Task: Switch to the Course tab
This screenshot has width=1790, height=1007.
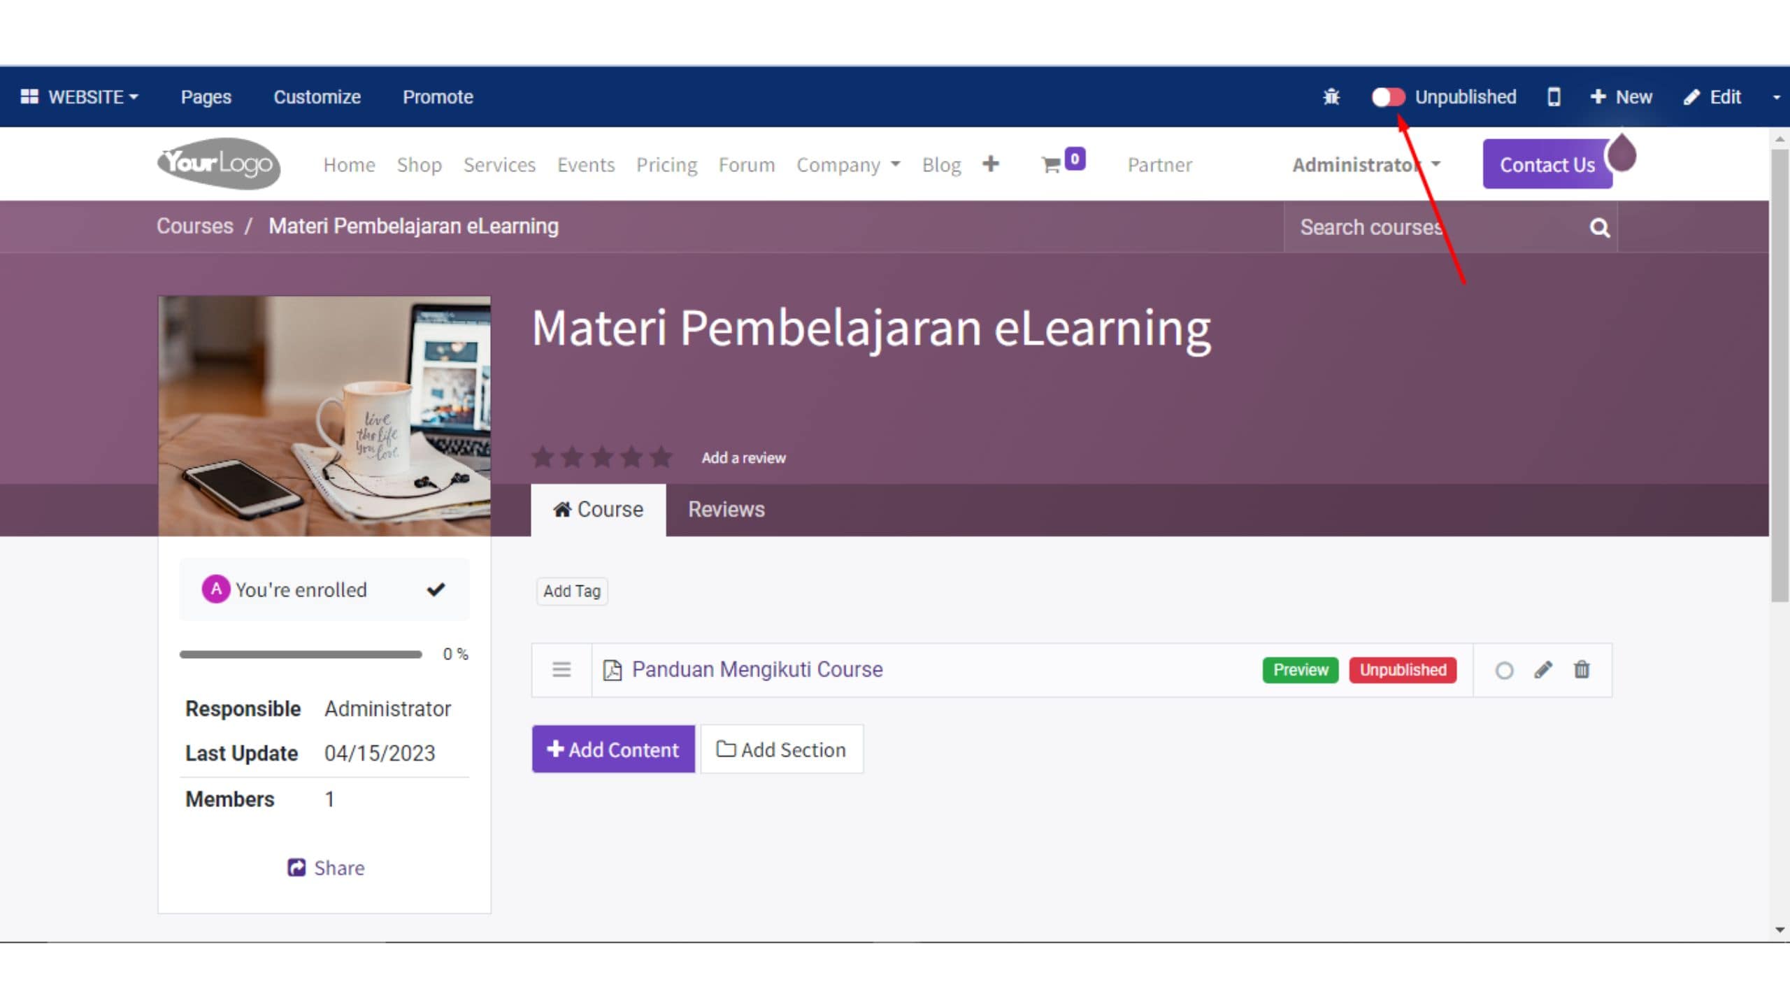Action: tap(599, 510)
